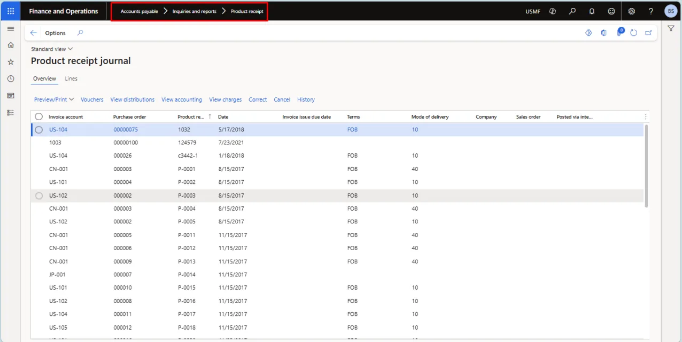Image resolution: width=682 pixels, height=342 pixels.
Task: Open Invoice issue due date column header
Action: pyautogui.click(x=307, y=116)
